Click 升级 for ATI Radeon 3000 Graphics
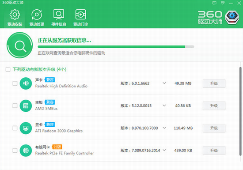This screenshot has height=170, width=243. [214, 128]
